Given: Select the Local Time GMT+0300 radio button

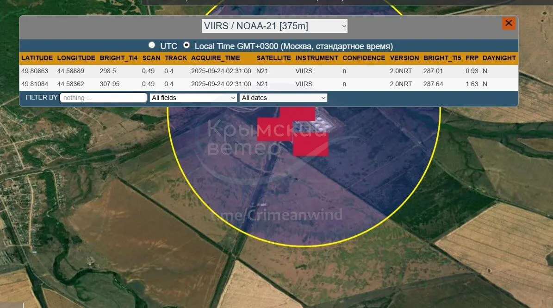Looking at the screenshot, I should click(x=186, y=45).
